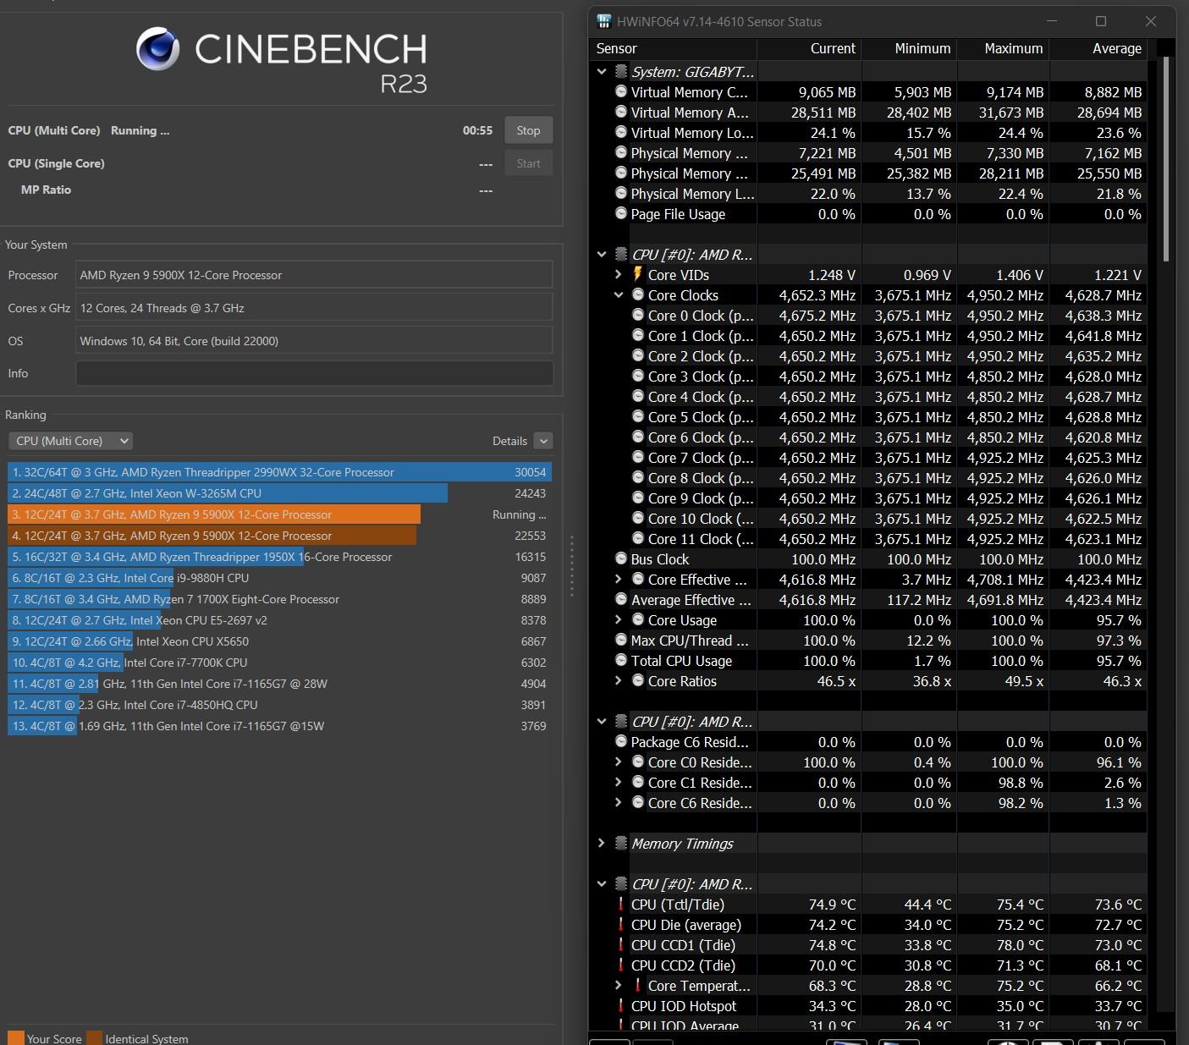This screenshot has height=1045, width=1189.
Task: Expand the Memory Timings group
Action: [x=602, y=843]
